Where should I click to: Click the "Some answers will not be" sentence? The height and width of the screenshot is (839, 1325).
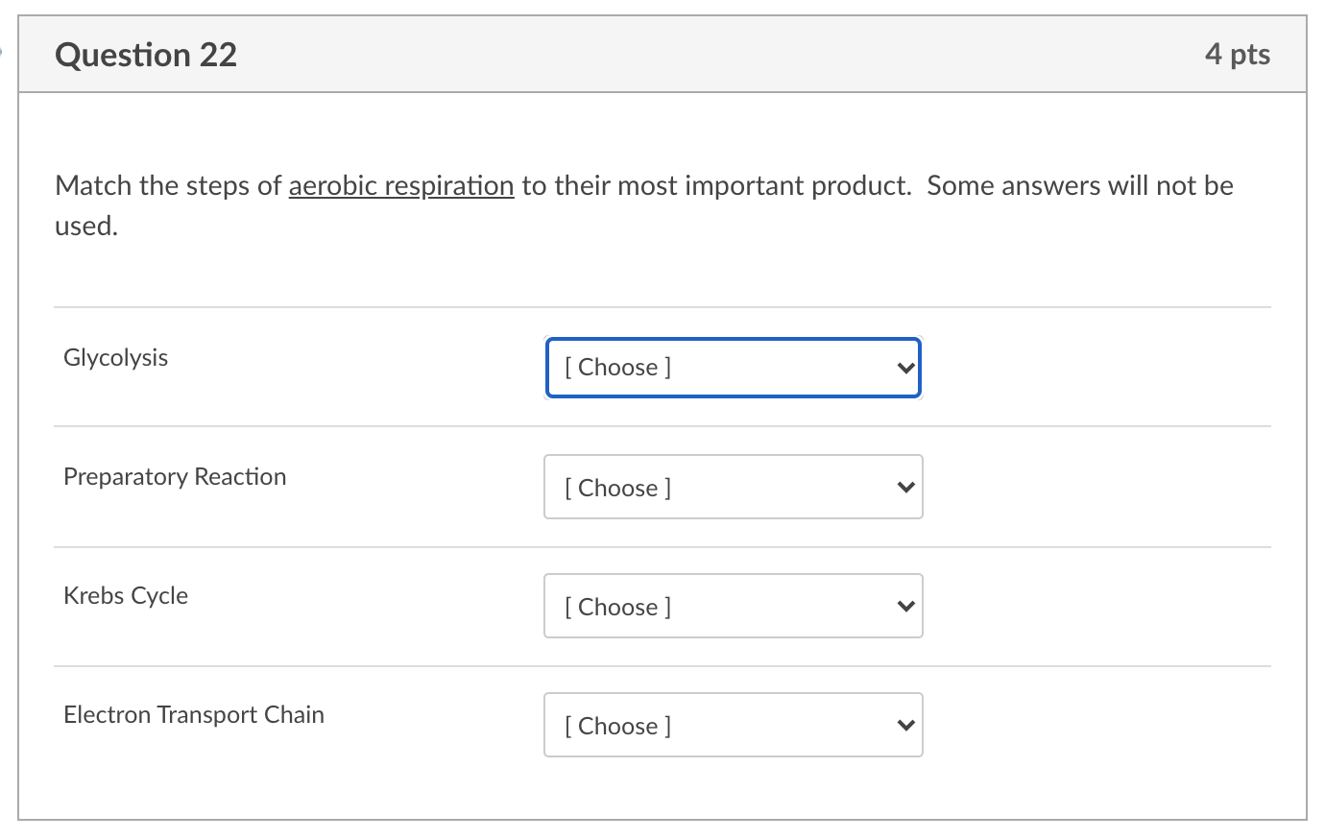tap(1079, 185)
